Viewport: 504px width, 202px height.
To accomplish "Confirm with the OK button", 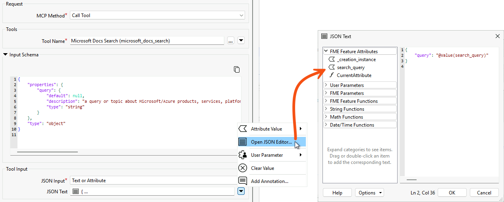I will pyautogui.click(x=452, y=192).
